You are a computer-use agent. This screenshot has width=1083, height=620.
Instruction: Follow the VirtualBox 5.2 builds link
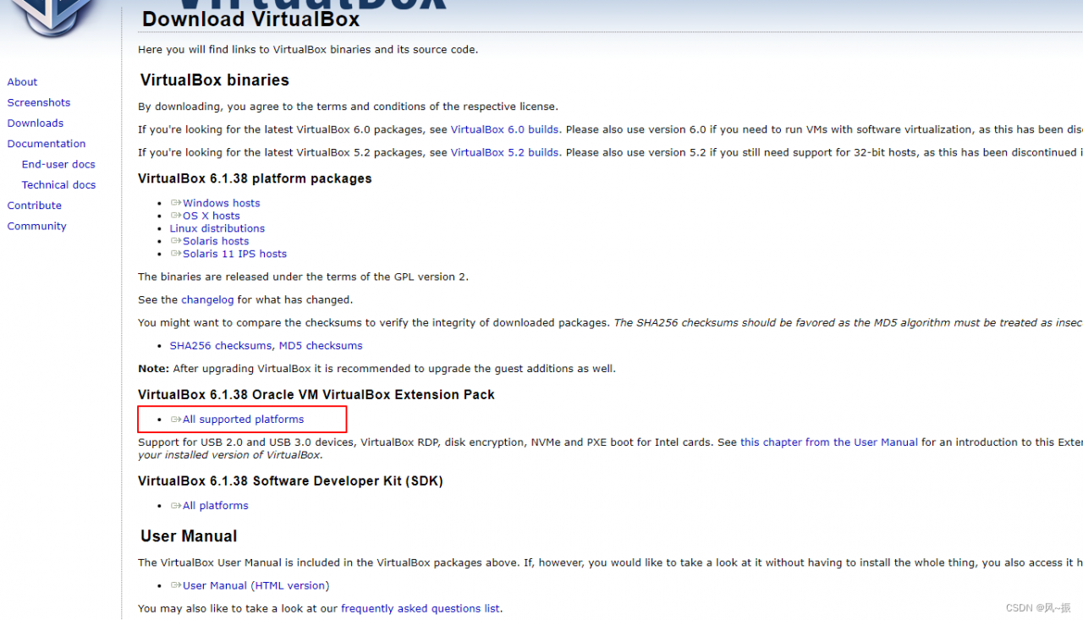pyautogui.click(x=504, y=152)
